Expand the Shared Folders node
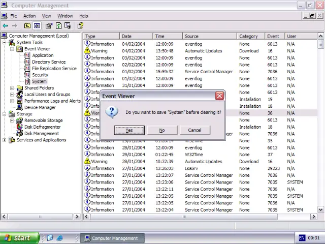The height and width of the screenshot is (244, 325). [x=12, y=88]
